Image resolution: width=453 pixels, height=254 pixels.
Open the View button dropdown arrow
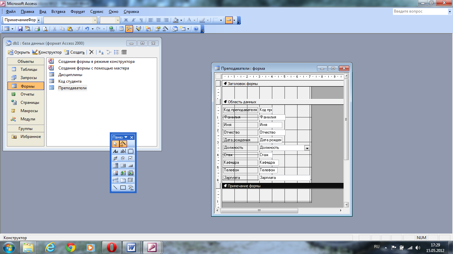click(12, 29)
